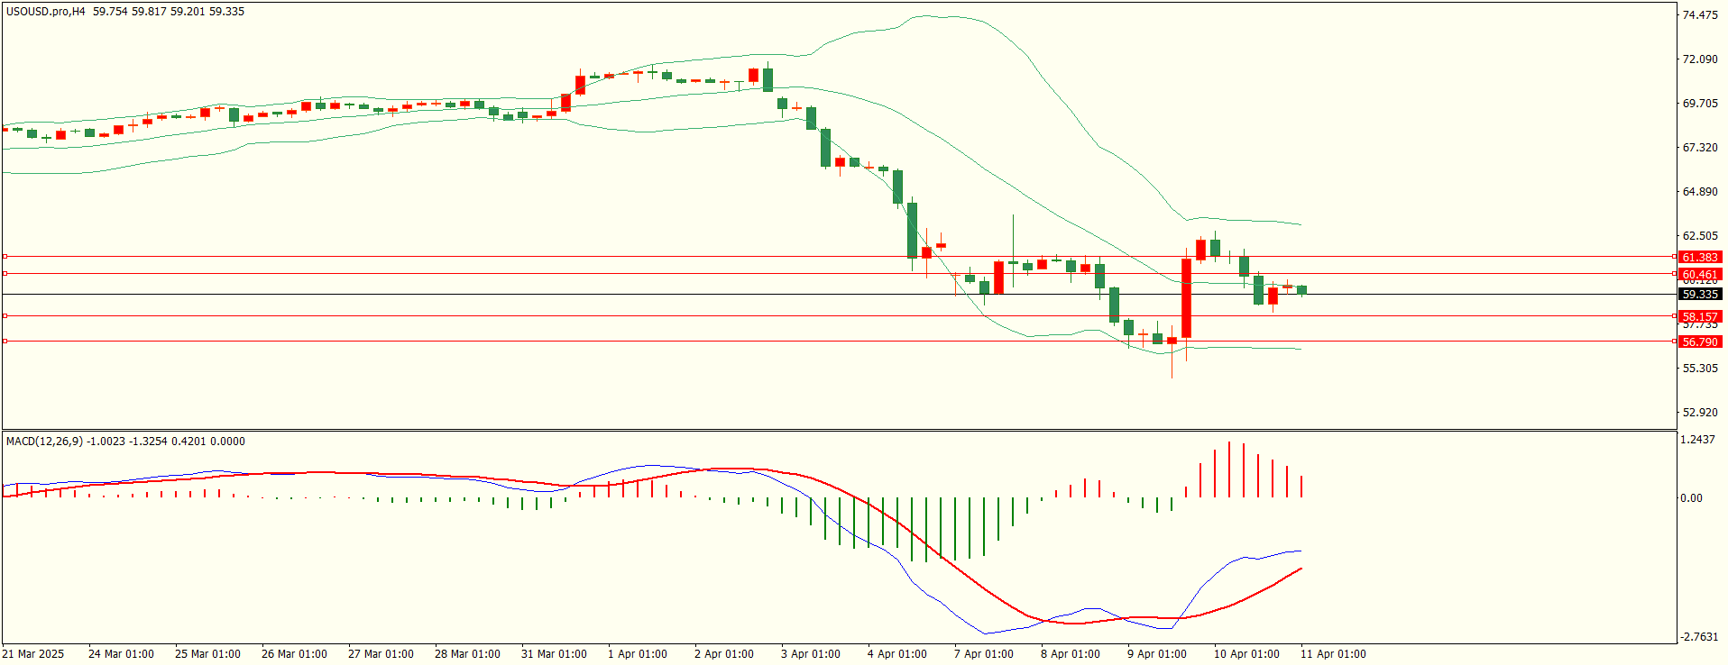The height and width of the screenshot is (665, 1728).
Task: Click the 58.157 support line label
Action: click(x=1700, y=316)
